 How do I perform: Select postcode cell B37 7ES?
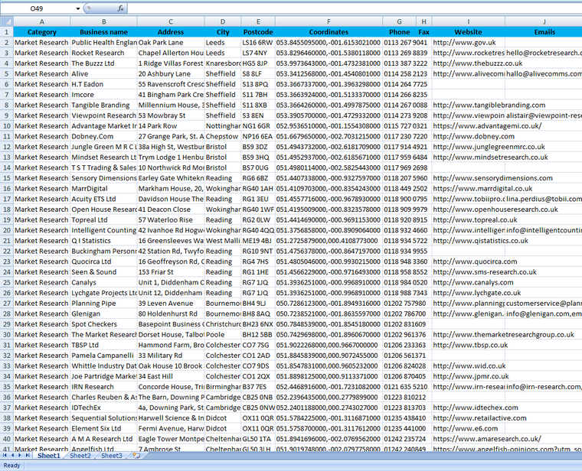coord(258,386)
